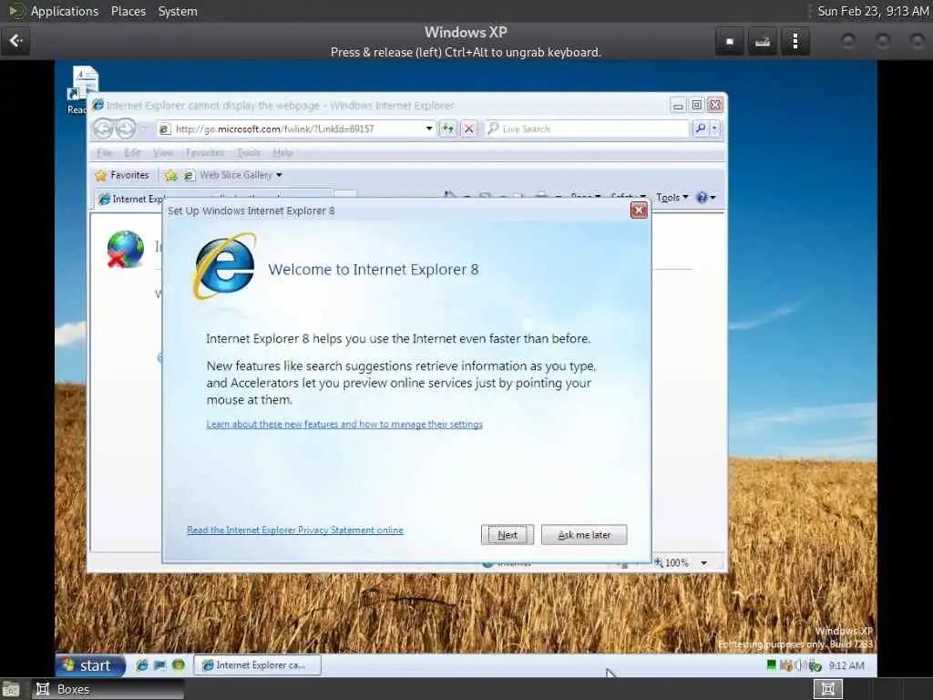The image size is (933, 700).
Task: Click the 100% zoom level button
Action: (x=672, y=562)
